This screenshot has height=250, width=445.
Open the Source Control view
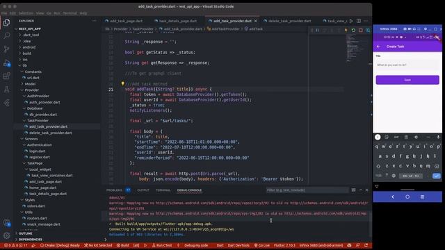click(6, 49)
